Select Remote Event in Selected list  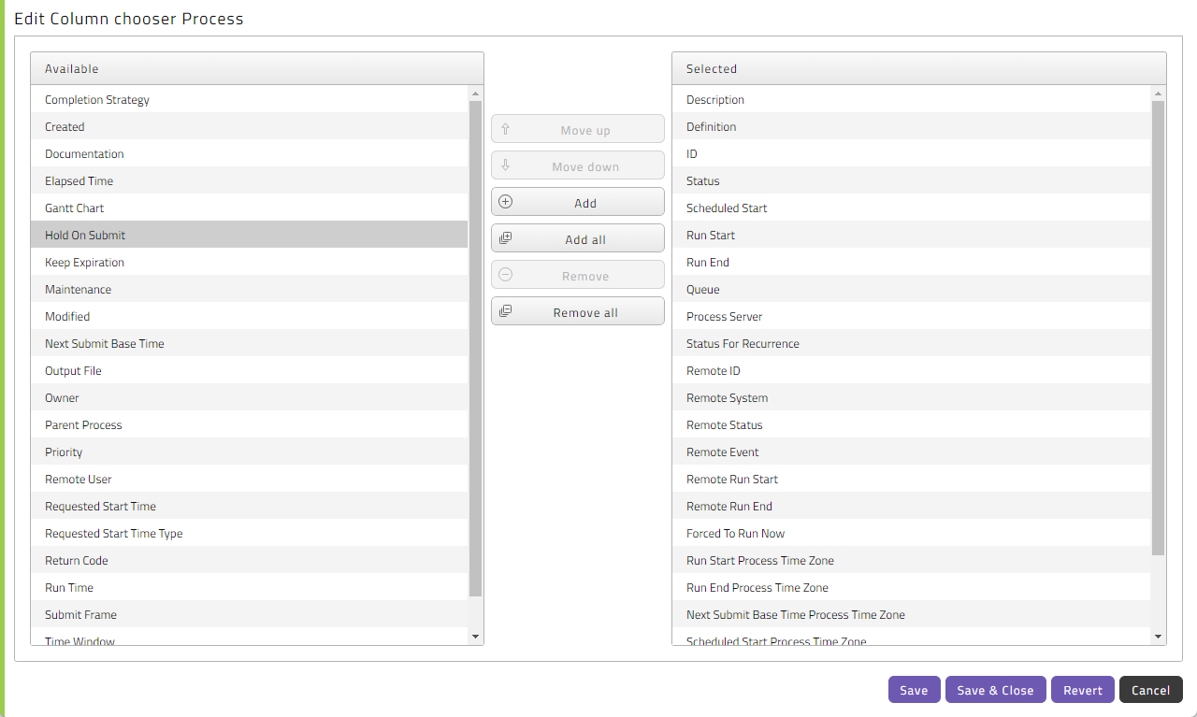[912, 452]
